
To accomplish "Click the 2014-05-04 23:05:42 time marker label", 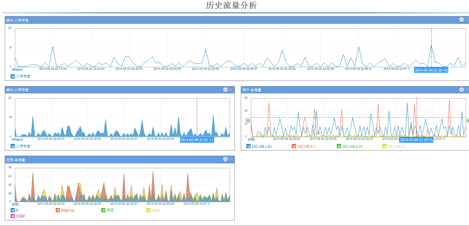I will pos(431,70).
